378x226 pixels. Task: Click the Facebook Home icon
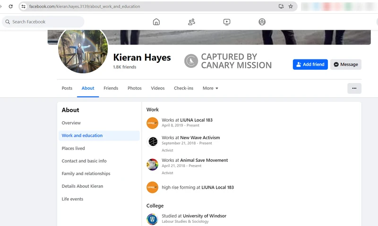pyautogui.click(x=156, y=22)
